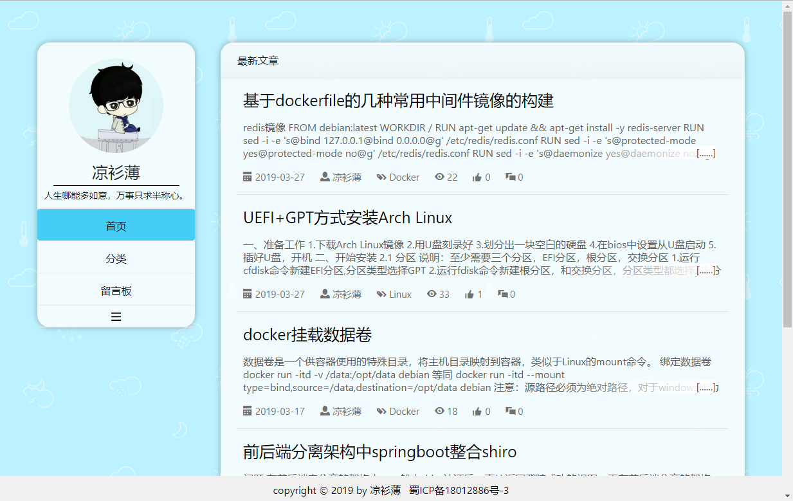Click the vertical page scrollbar thumb
The width and height of the screenshot is (793, 501).
pyautogui.click(x=787, y=167)
